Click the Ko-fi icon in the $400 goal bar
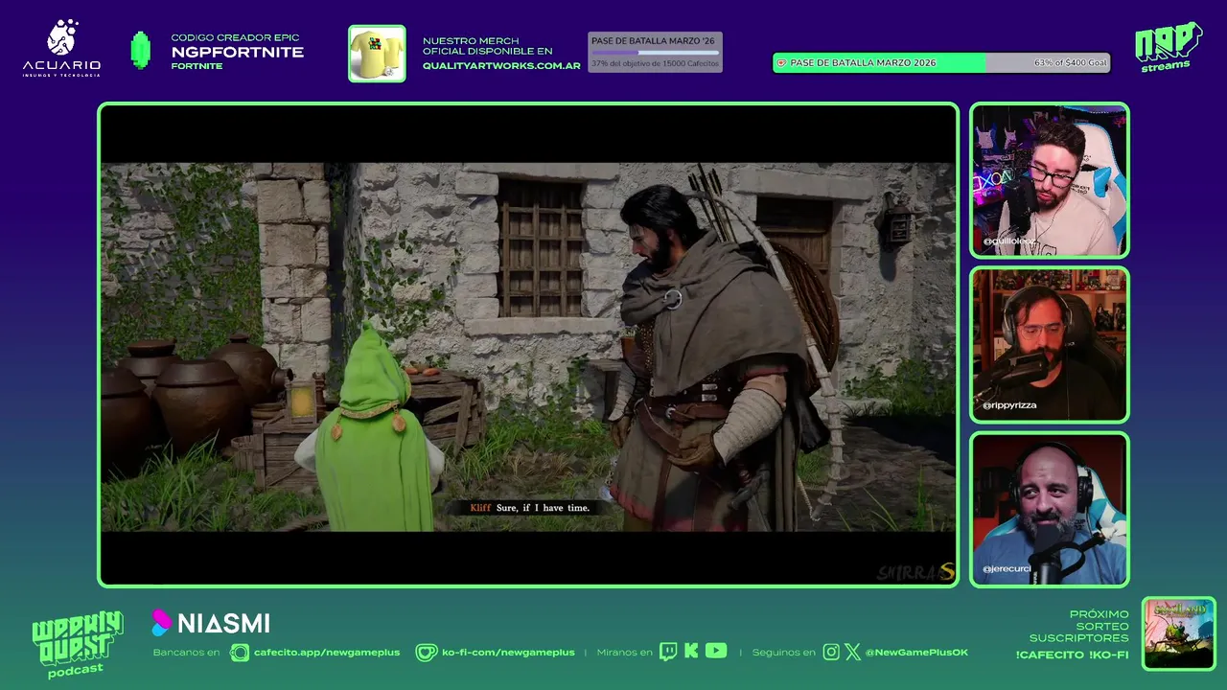This screenshot has width=1227, height=690. (781, 63)
